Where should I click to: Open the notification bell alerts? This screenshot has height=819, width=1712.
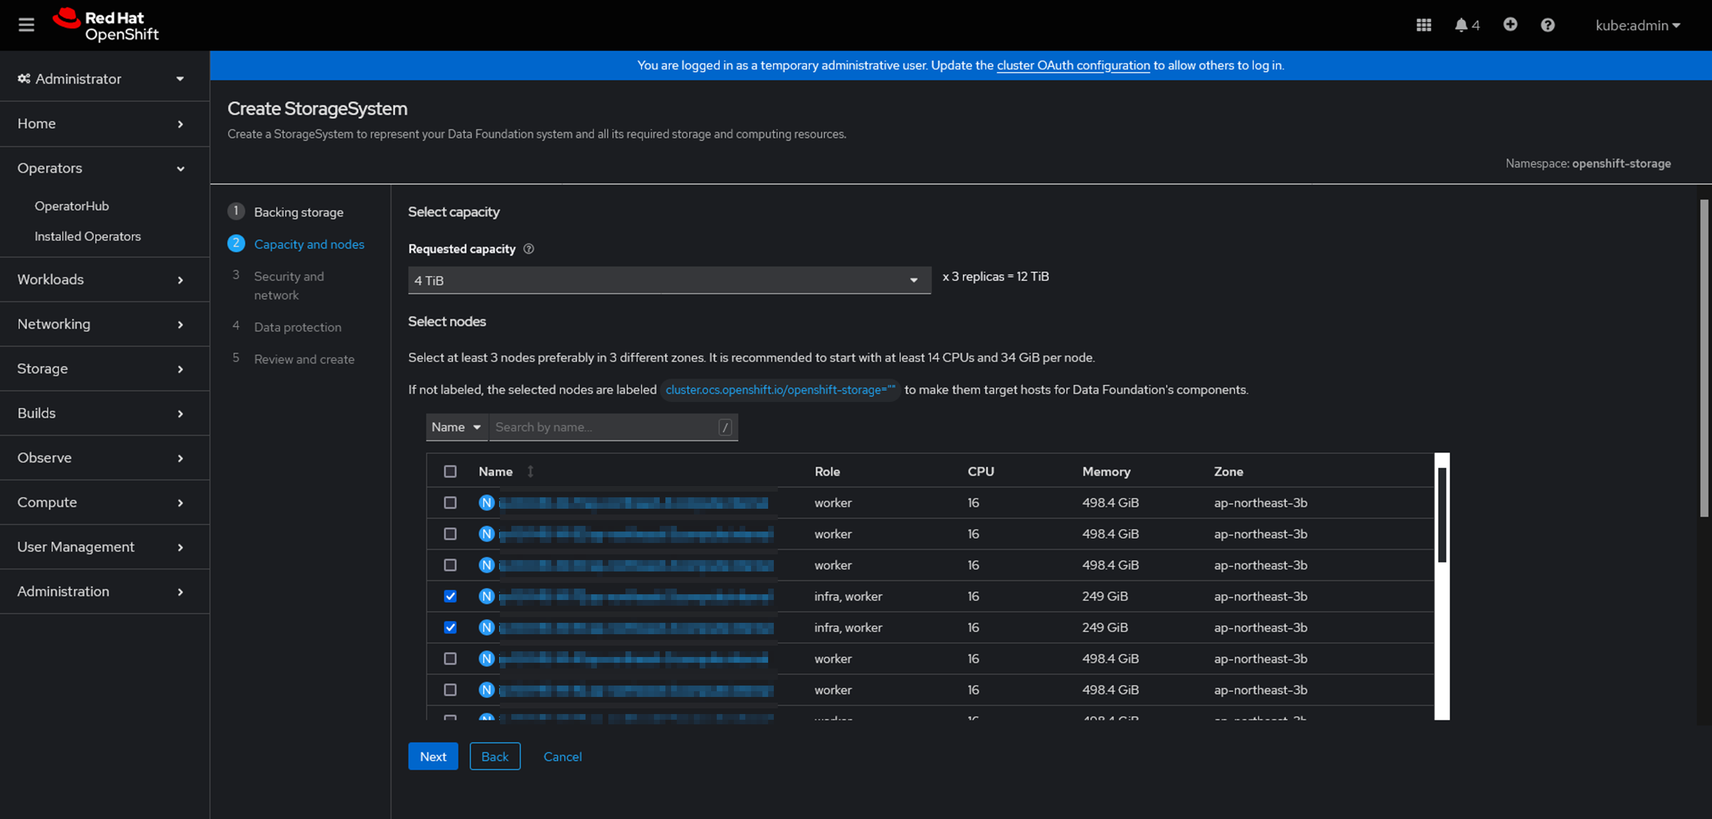[1461, 25]
